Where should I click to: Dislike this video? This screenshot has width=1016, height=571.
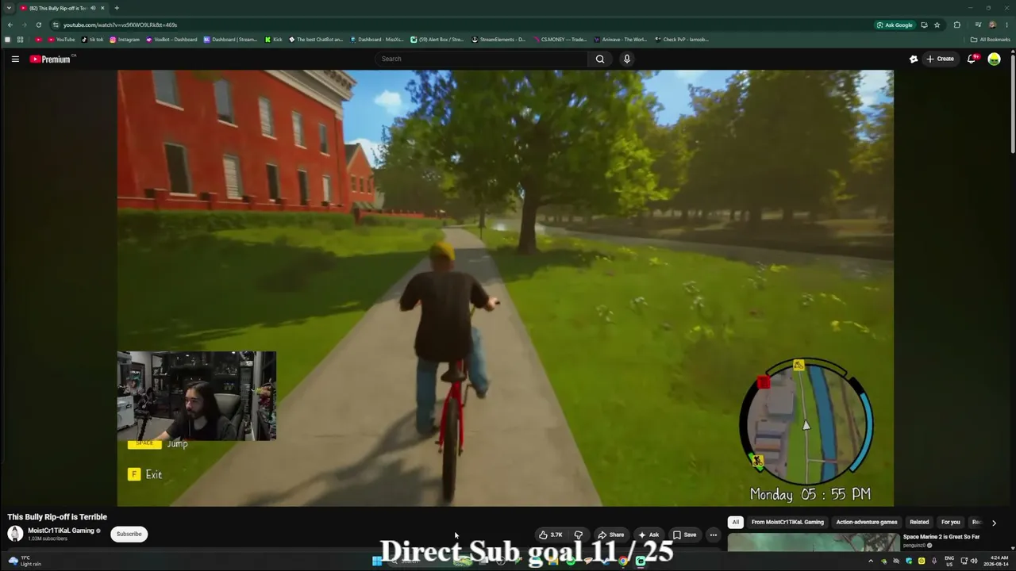(579, 535)
